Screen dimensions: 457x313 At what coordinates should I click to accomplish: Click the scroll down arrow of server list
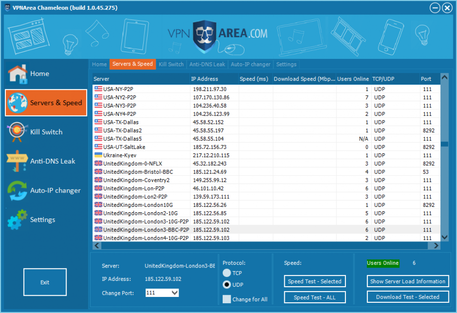pos(445,237)
